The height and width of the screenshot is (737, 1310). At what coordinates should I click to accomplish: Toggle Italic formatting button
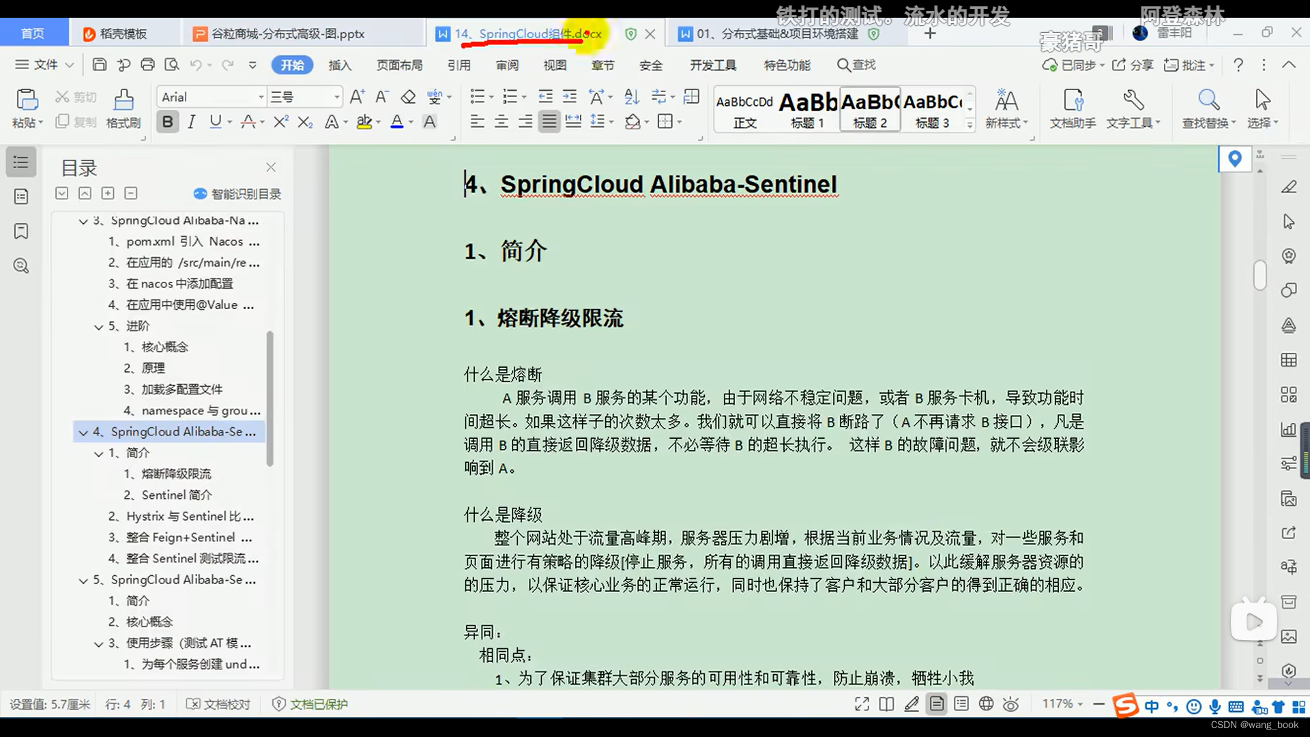pyautogui.click(x=192, y=121)
